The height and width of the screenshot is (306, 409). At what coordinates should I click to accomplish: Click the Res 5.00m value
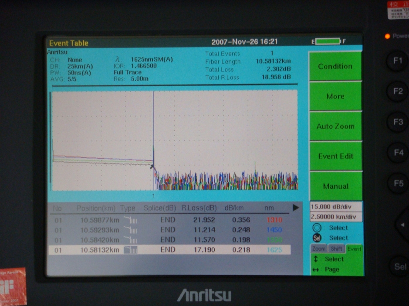tap(139, 79)
